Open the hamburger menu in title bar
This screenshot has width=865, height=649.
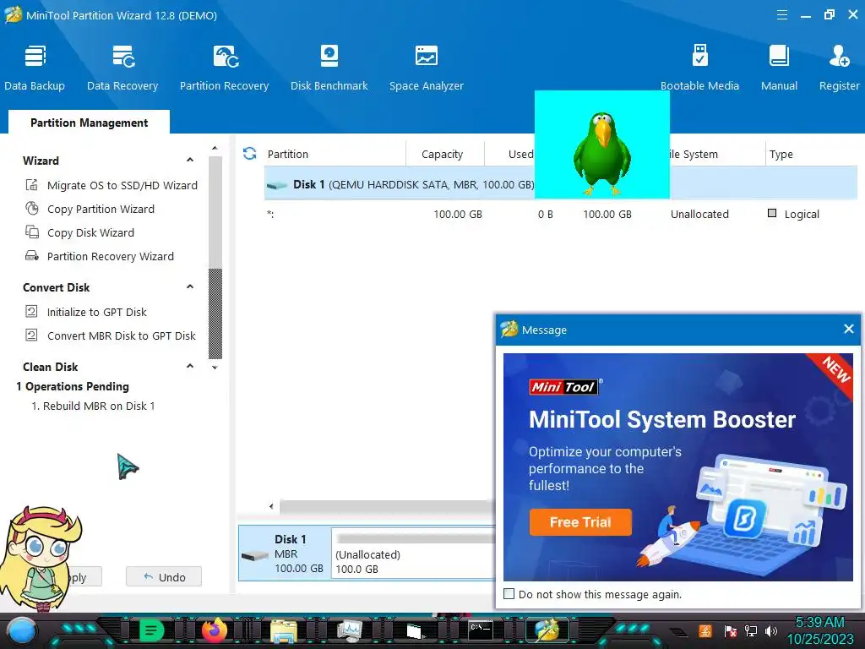781,15
